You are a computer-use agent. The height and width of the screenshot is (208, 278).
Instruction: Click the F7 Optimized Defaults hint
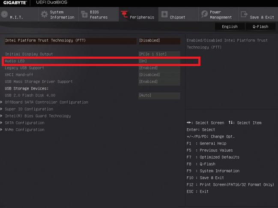[x=213, y=157]
